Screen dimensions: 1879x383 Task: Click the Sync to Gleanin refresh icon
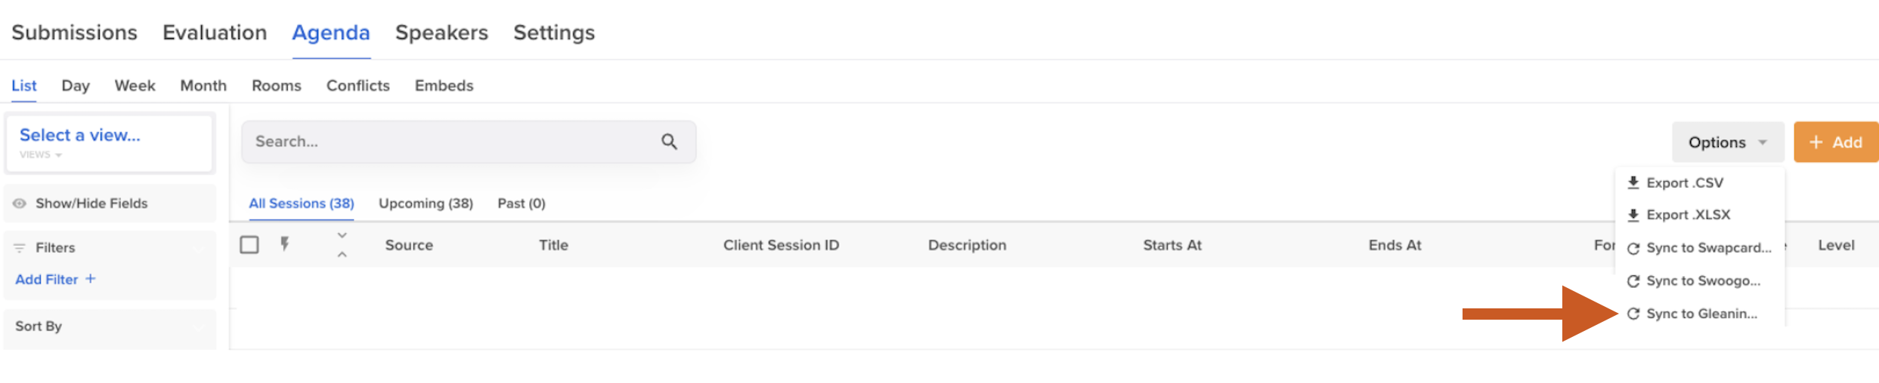point(1633,314)
